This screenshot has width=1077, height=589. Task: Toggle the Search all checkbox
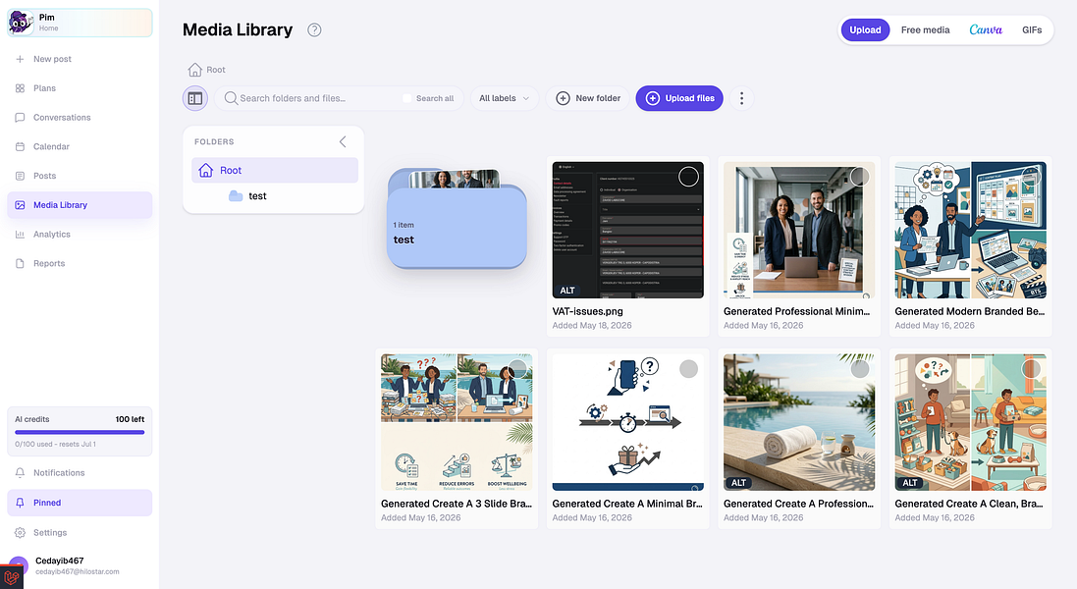[x=406, y=98]
